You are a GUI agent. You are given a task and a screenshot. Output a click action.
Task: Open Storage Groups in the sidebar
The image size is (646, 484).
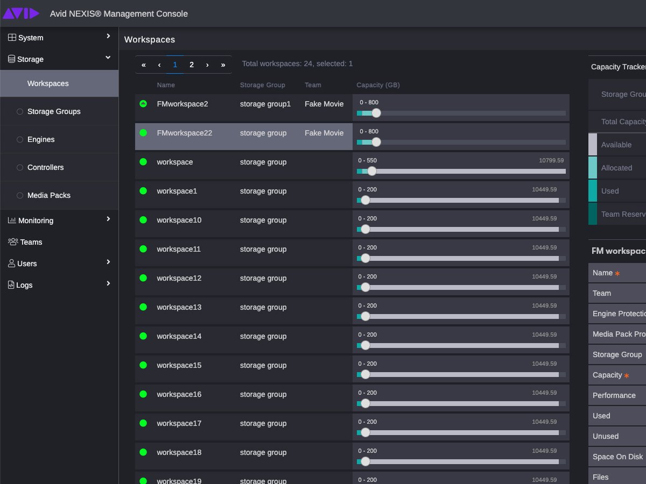point(59,111)
